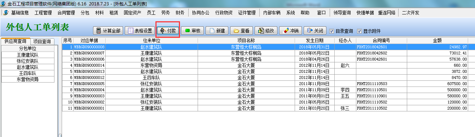
Task: Open the 证件管理 menu
Action: click(x=247, y=13)
